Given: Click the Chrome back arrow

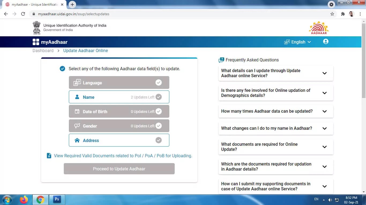Looking at the screenshot, I should [x=6, y=14].
